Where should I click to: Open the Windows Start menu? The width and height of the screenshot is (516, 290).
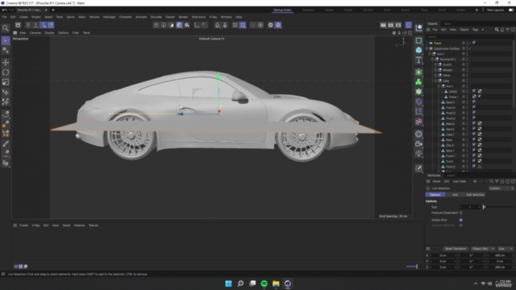228,284
